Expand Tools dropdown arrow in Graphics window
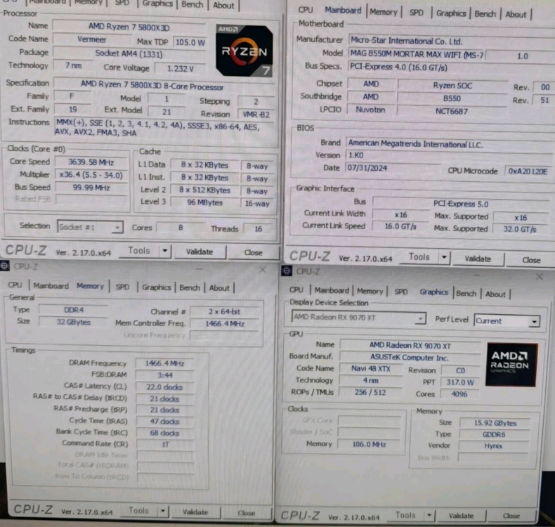The image size is (555, 527). 429,515
